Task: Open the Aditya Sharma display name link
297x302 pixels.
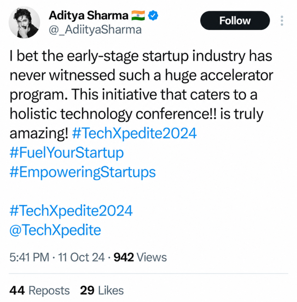Action: click(x=89, y=15)
